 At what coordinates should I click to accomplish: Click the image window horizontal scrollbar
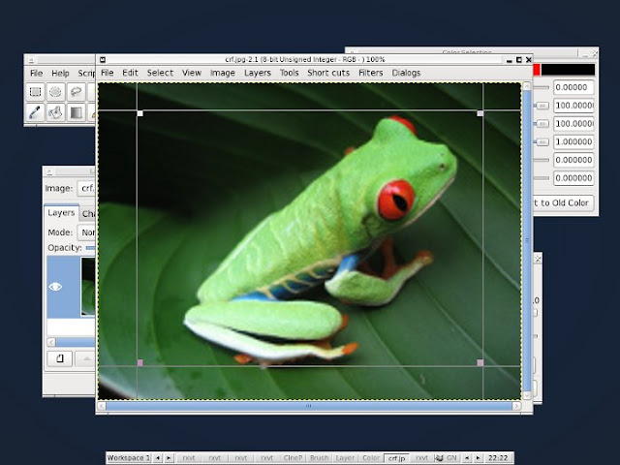pyautogui.click(x=309, y=406)
